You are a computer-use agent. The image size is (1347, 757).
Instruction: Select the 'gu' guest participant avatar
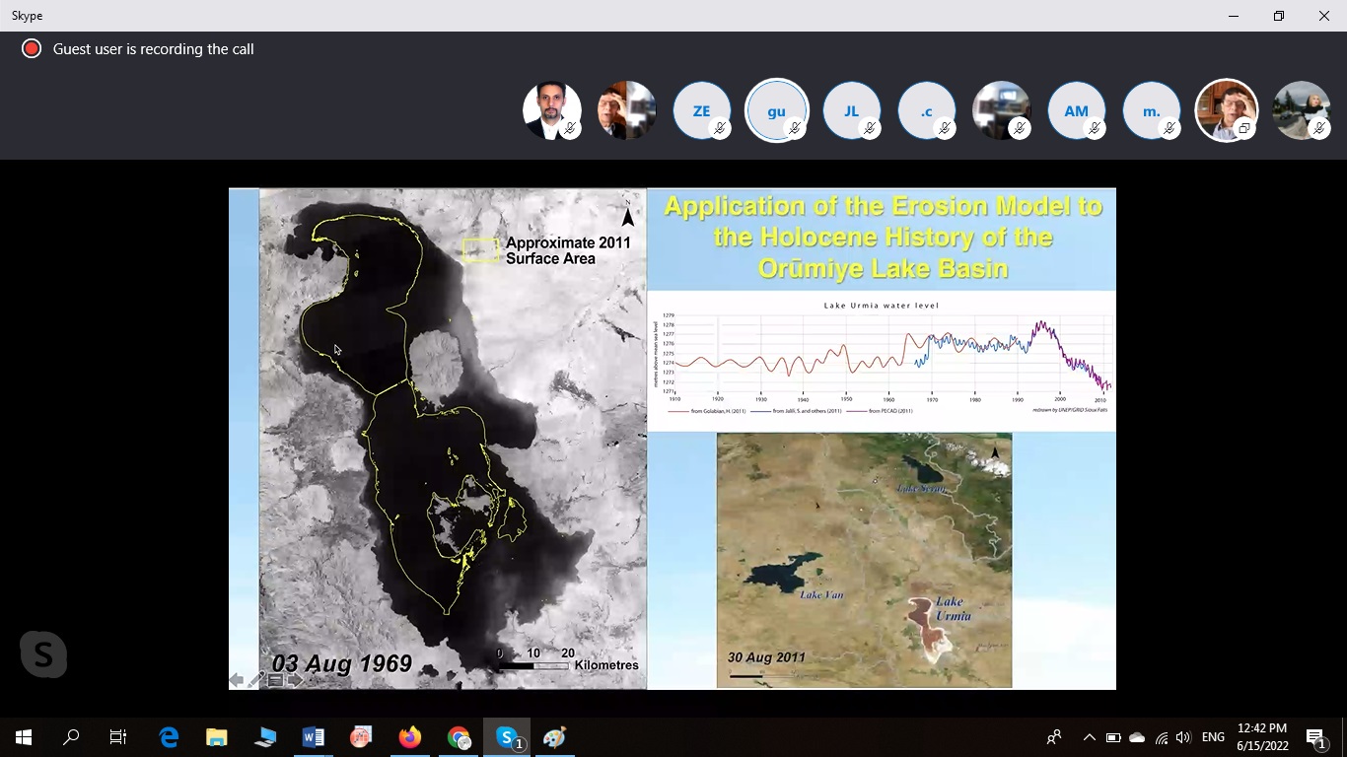(776, 110)
